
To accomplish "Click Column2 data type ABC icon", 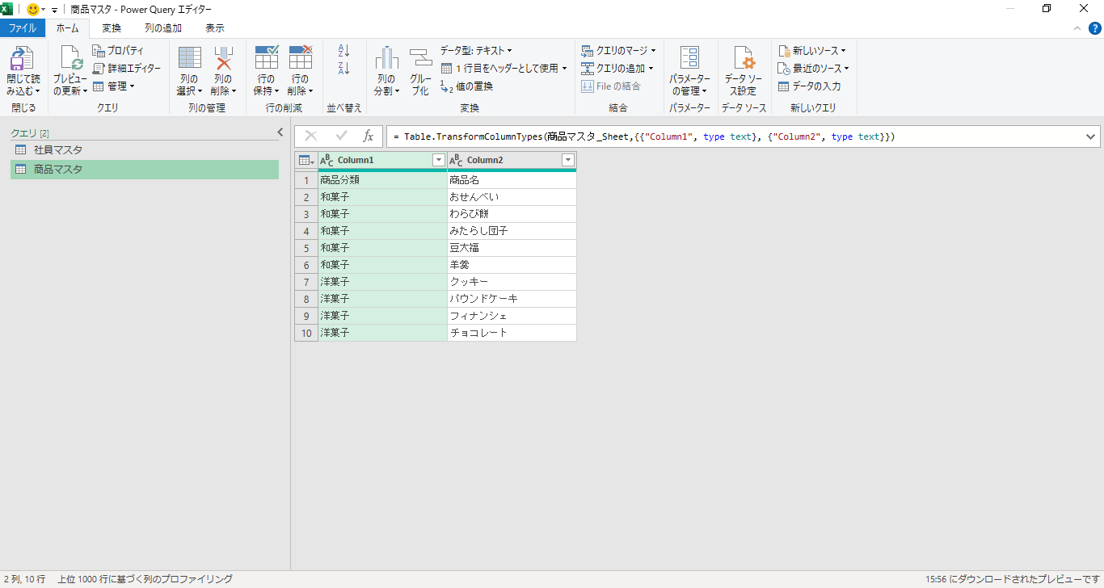I will coord(456,160).
